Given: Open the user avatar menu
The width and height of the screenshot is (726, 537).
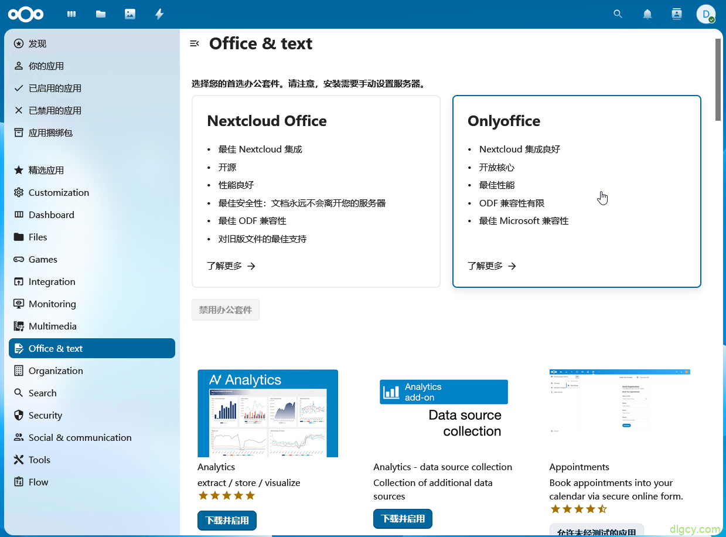Looking at the screenshot, I should pos(706,14).
